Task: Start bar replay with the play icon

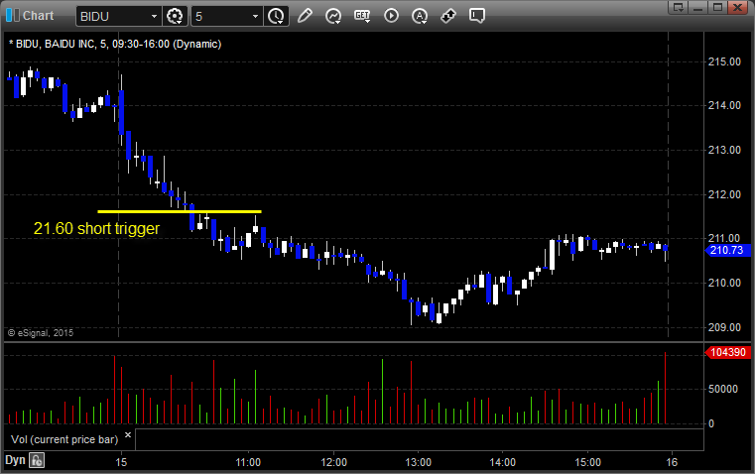Action: point(391,16)
